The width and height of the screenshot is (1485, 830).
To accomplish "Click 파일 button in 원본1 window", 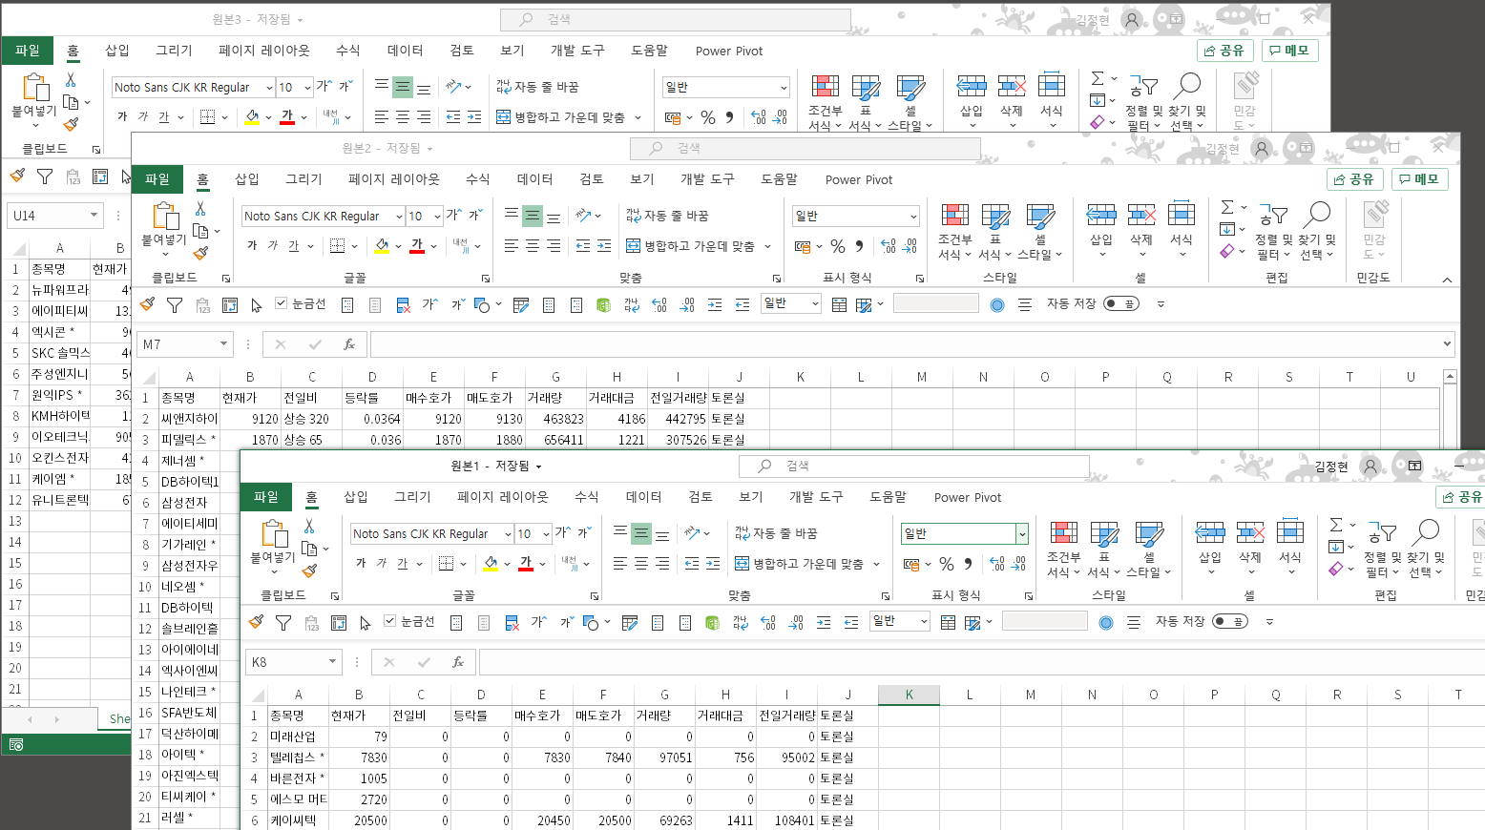I will click(266, 497).
